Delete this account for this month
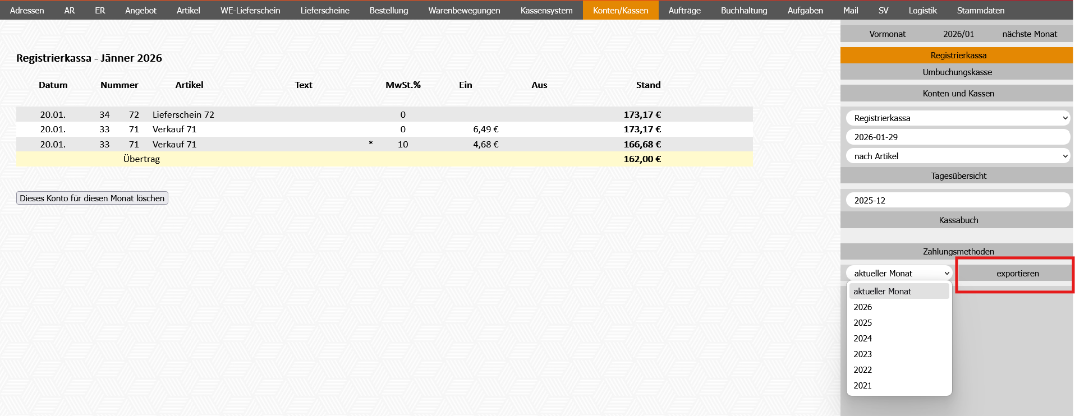Image resolution: width=1075 pixels, height=416 pixels. click(x=92, y=198)
